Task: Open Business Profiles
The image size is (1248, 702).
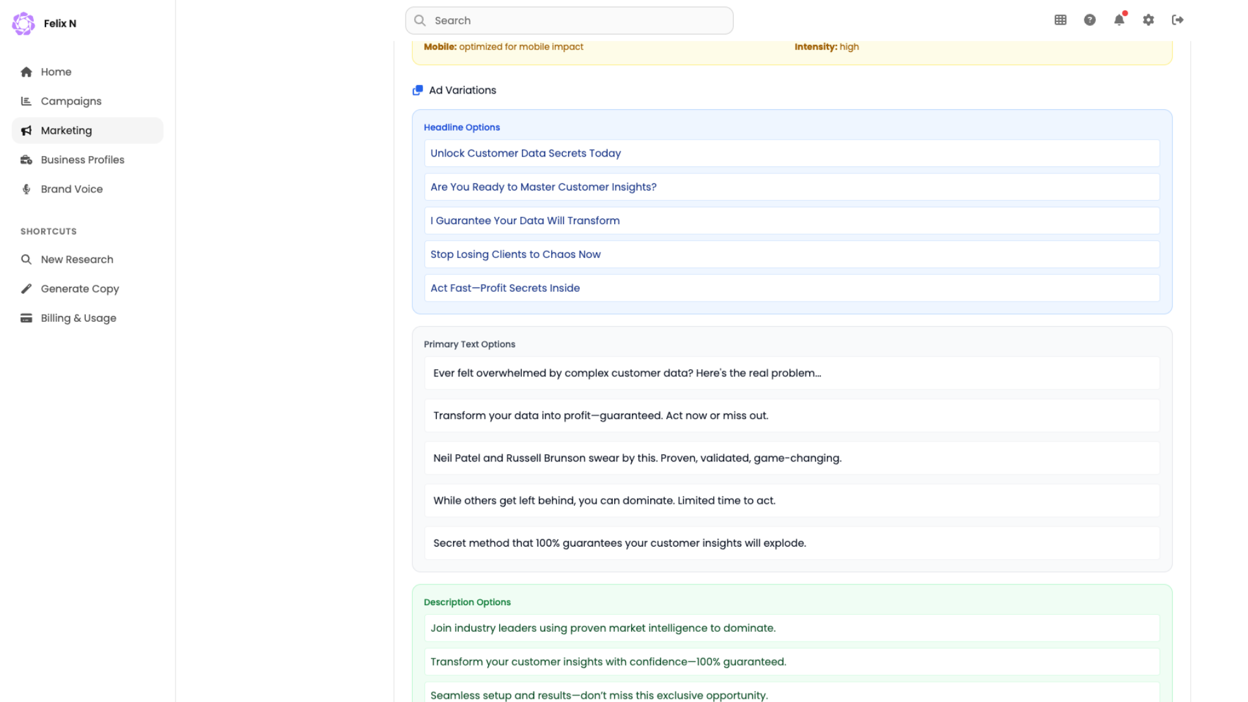Action: [x=82, y=160]
